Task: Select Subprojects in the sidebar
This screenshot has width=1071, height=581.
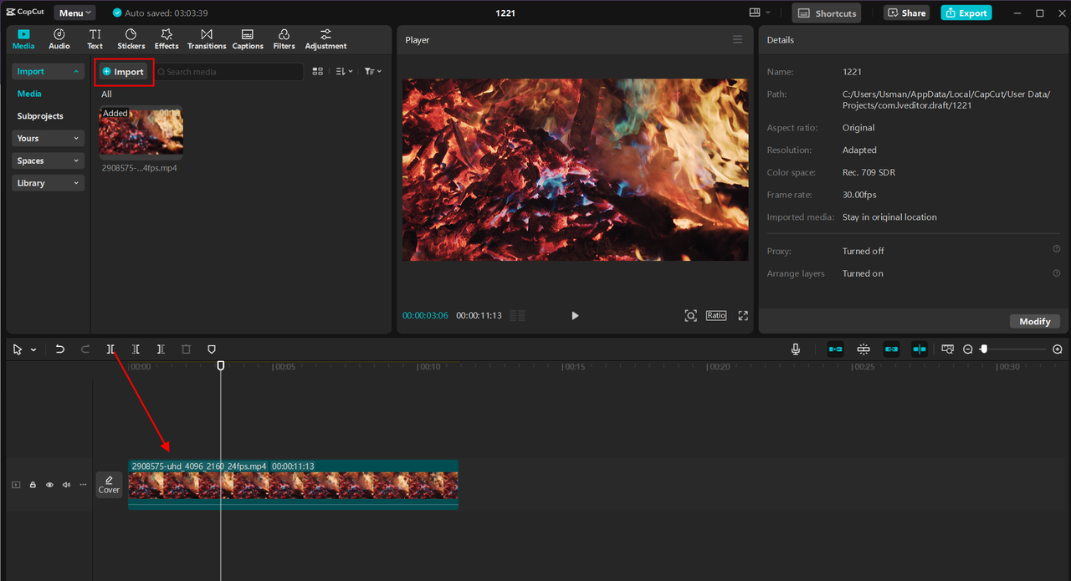Action: 40,116
